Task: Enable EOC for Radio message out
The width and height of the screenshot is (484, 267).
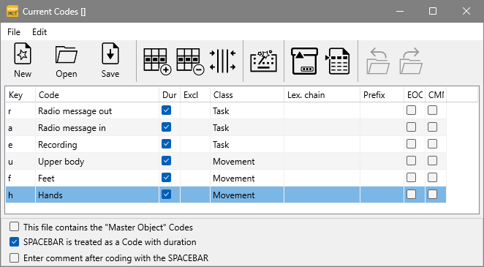Action: [x=411, y=110]
